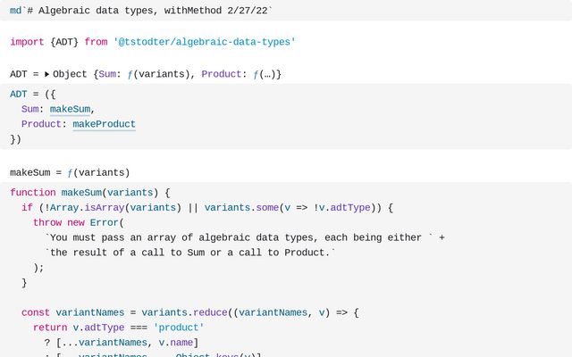Viewport: 572px width, 357px height.
Task: Click the 'Product' key in ADT cell
Action: point(41,124)
